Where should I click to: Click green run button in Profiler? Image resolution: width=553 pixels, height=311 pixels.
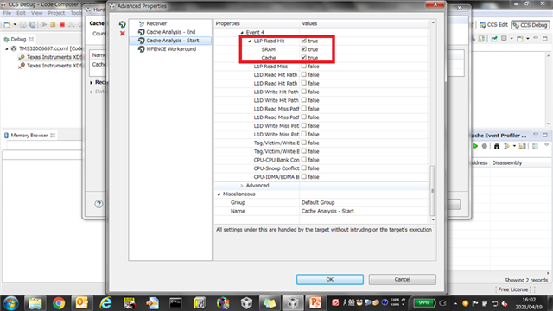[474, 146]
